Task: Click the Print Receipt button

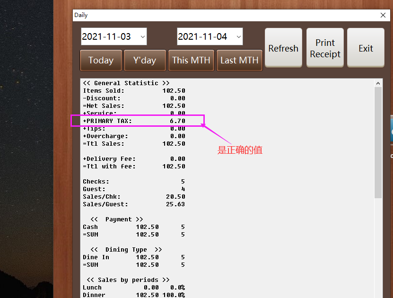Action: pos(325,48)
